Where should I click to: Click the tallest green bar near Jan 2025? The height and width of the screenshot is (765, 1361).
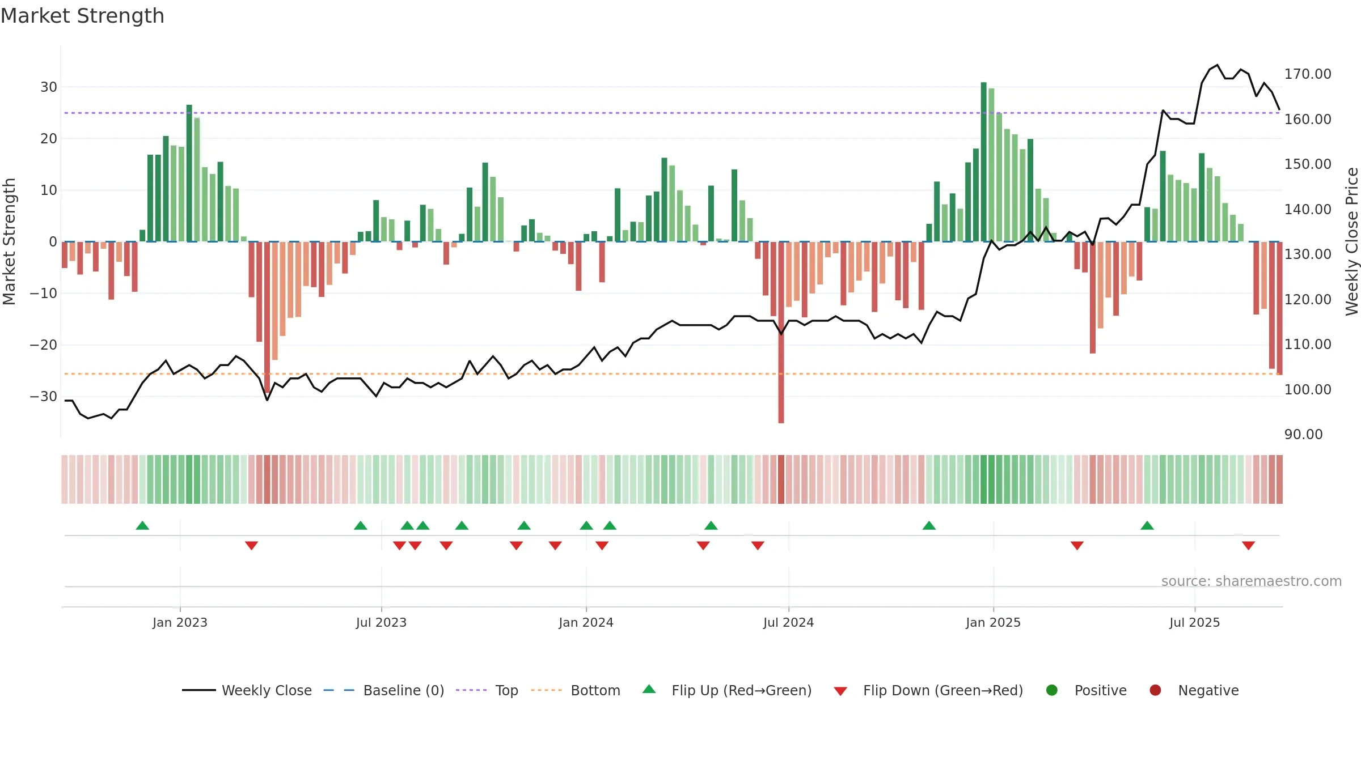(984, 162)
